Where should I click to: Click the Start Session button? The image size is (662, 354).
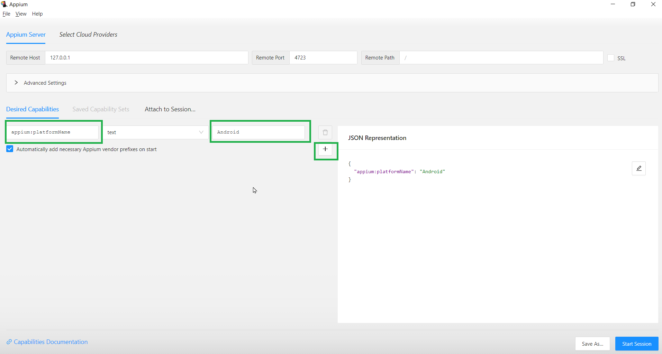click(636, 343)
